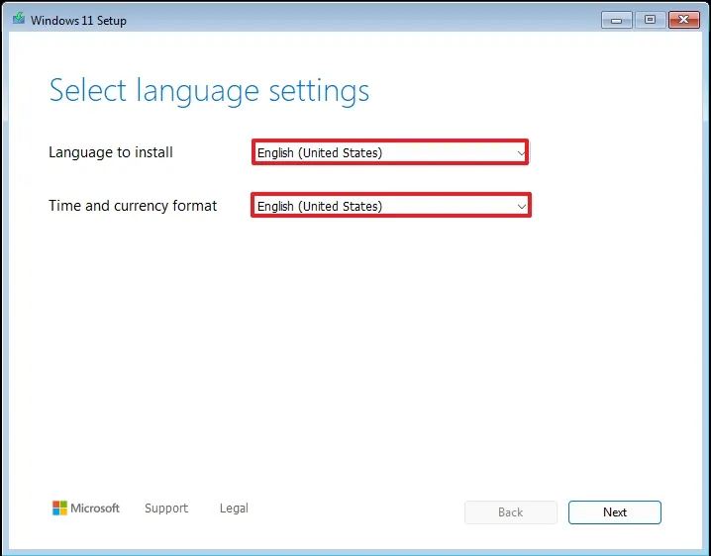Minimize the Windows 11 Setup window

click(x=617, y=19)
